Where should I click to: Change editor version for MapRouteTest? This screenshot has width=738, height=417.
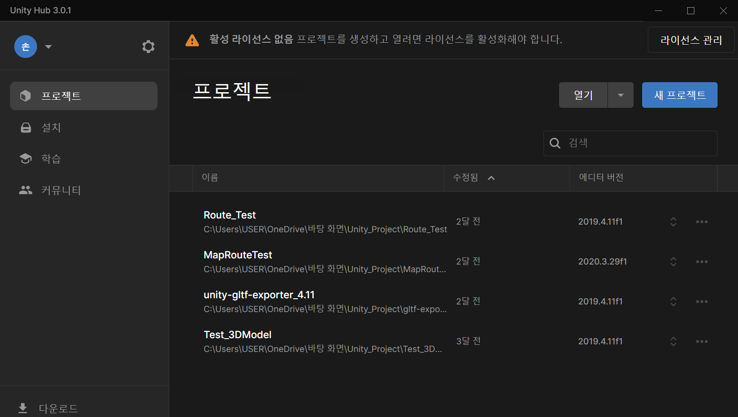[x=673, y=262]
